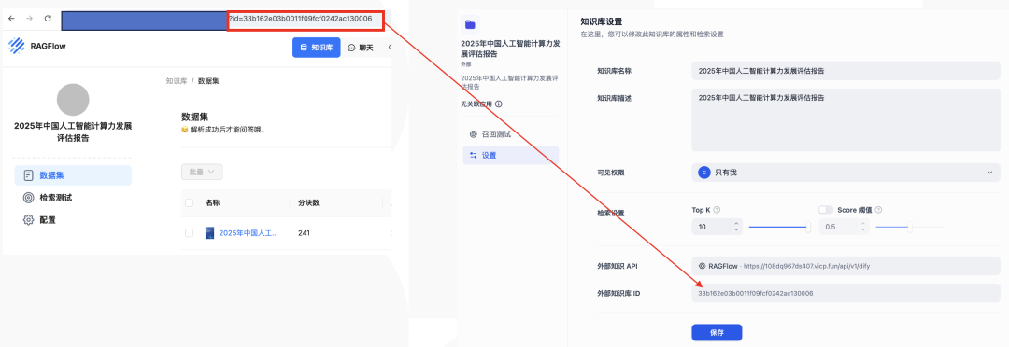Click the 配置 gear icon
The width and height of the screenshot is (1009, 347).
click(28, 220)
